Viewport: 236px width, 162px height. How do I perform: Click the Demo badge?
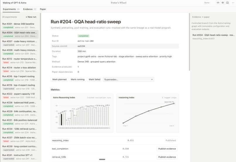tap(207, 3)
